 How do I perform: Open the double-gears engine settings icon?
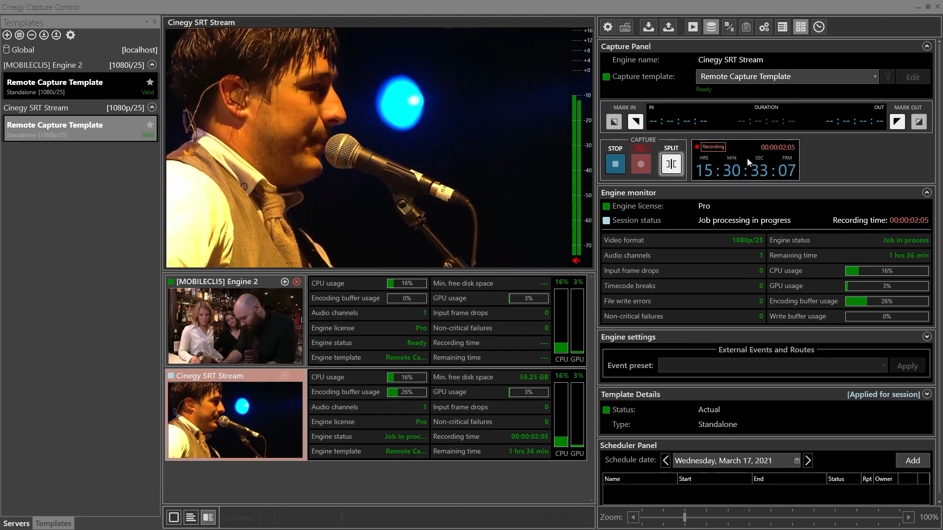(x=764, y=27)
